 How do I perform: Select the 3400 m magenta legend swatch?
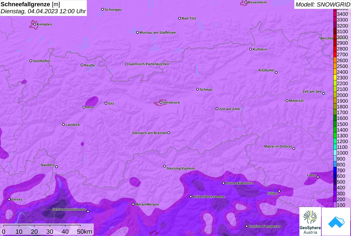[x=335, y=14]
